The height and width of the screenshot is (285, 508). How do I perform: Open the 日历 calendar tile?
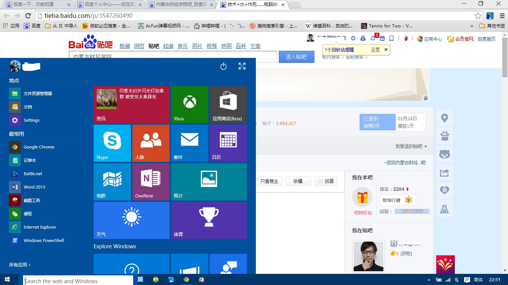228,143
